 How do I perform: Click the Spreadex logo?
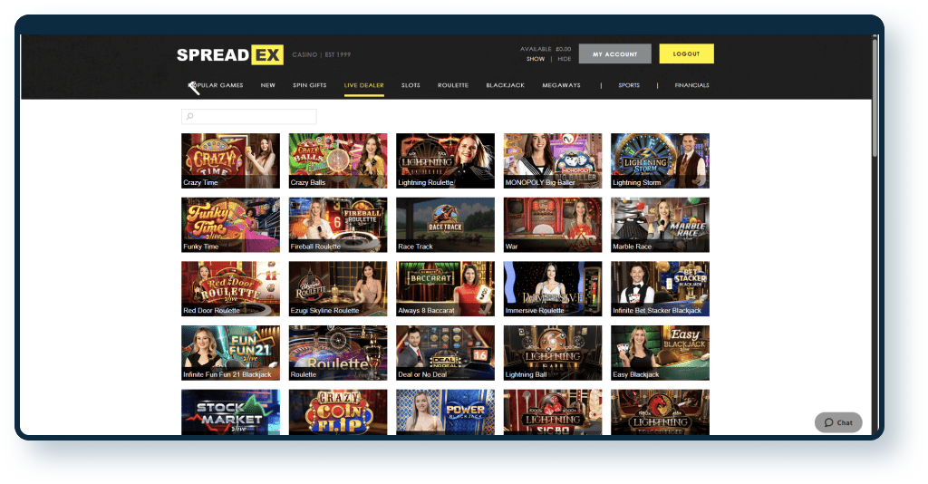coord(229,55)
